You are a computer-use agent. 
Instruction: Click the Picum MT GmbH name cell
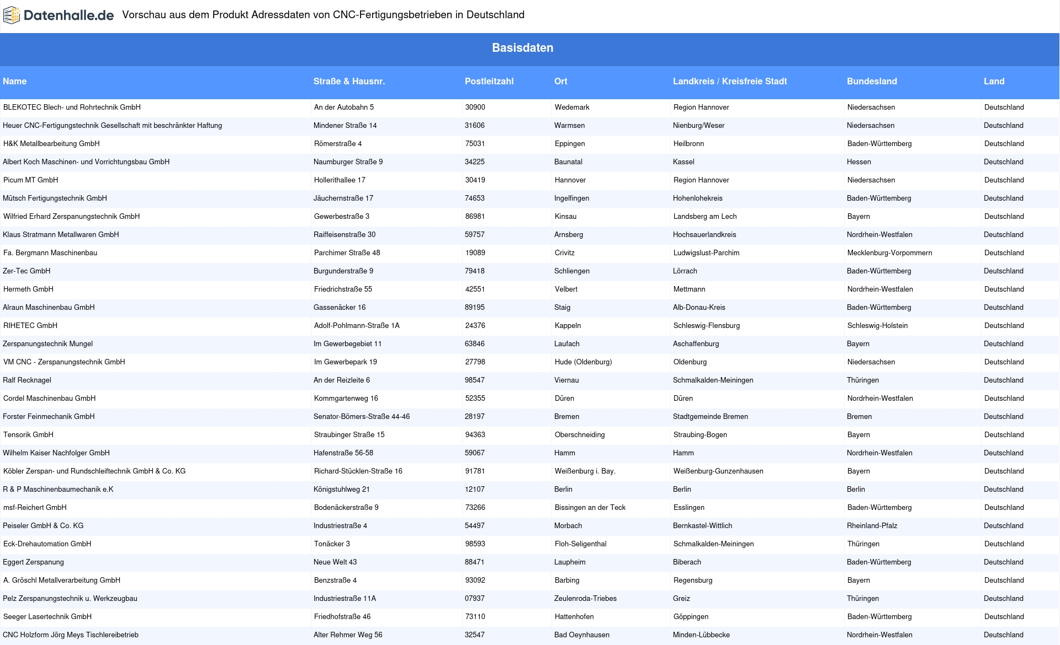pyautogui.click(x=30, y=180)
